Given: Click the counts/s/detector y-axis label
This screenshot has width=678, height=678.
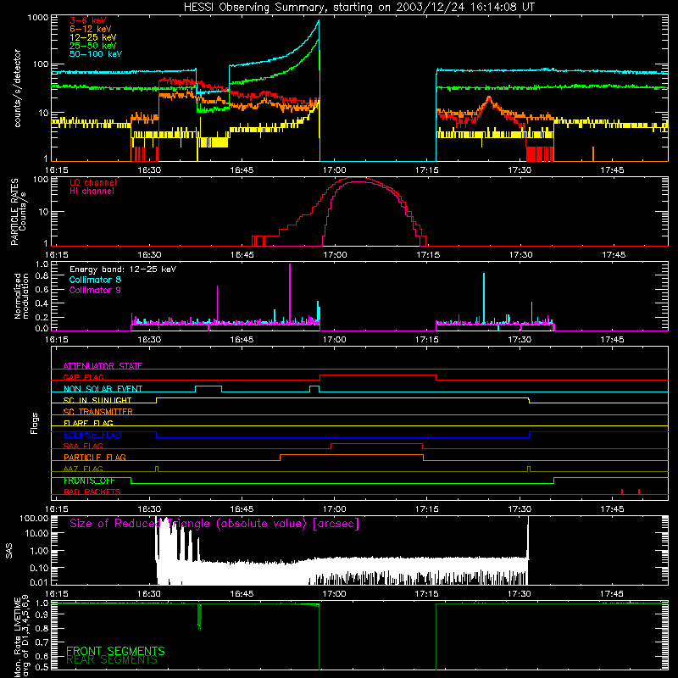Looking at the screenshot, I should [x=17, y=88].
